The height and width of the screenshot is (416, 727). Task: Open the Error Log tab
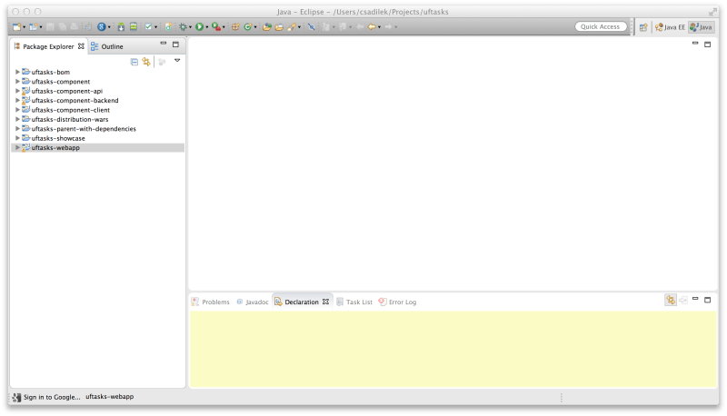tap(397, 302)
